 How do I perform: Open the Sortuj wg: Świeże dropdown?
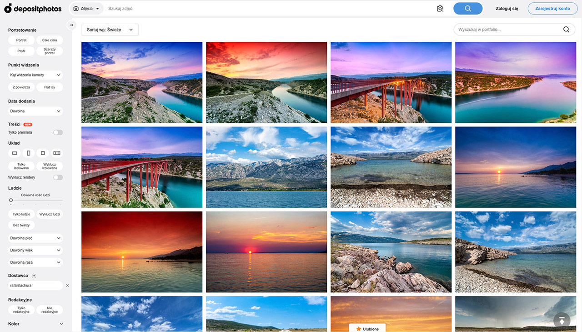(x=110, y=30)
